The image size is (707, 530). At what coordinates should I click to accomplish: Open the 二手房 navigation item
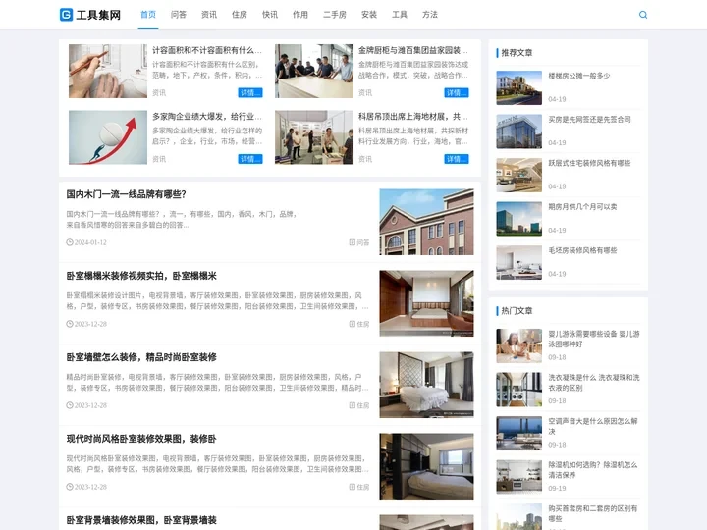(x=335, y=15)
